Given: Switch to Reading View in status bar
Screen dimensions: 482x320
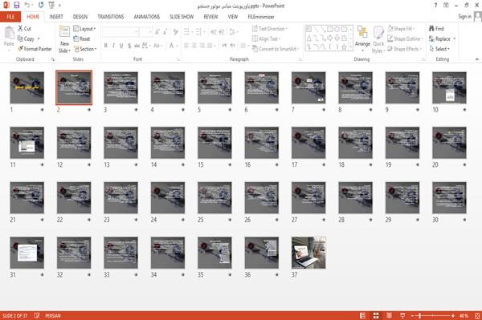Looking at the screenshot, I should [389, 315].
